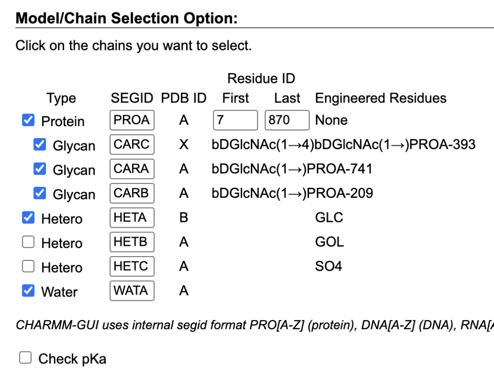Uncheck the Hetero HETA (GLC) checkbox

(28, 218)
